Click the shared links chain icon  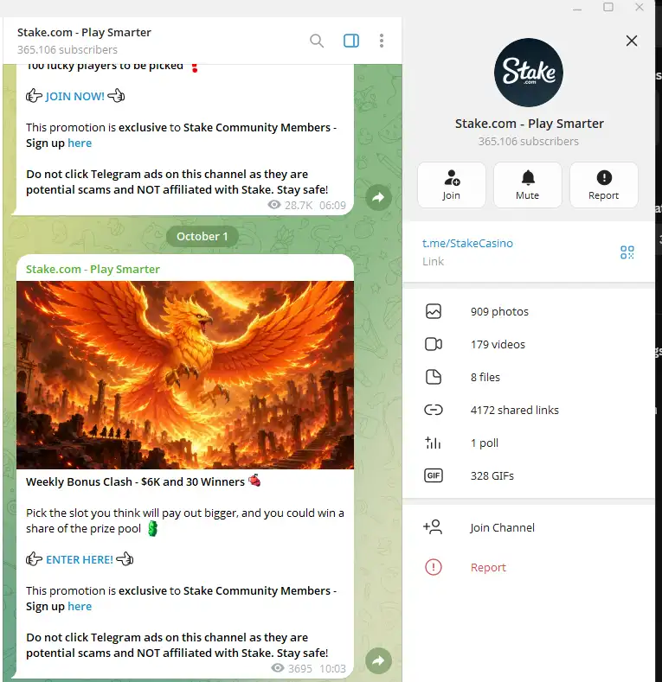pos(434,411)
